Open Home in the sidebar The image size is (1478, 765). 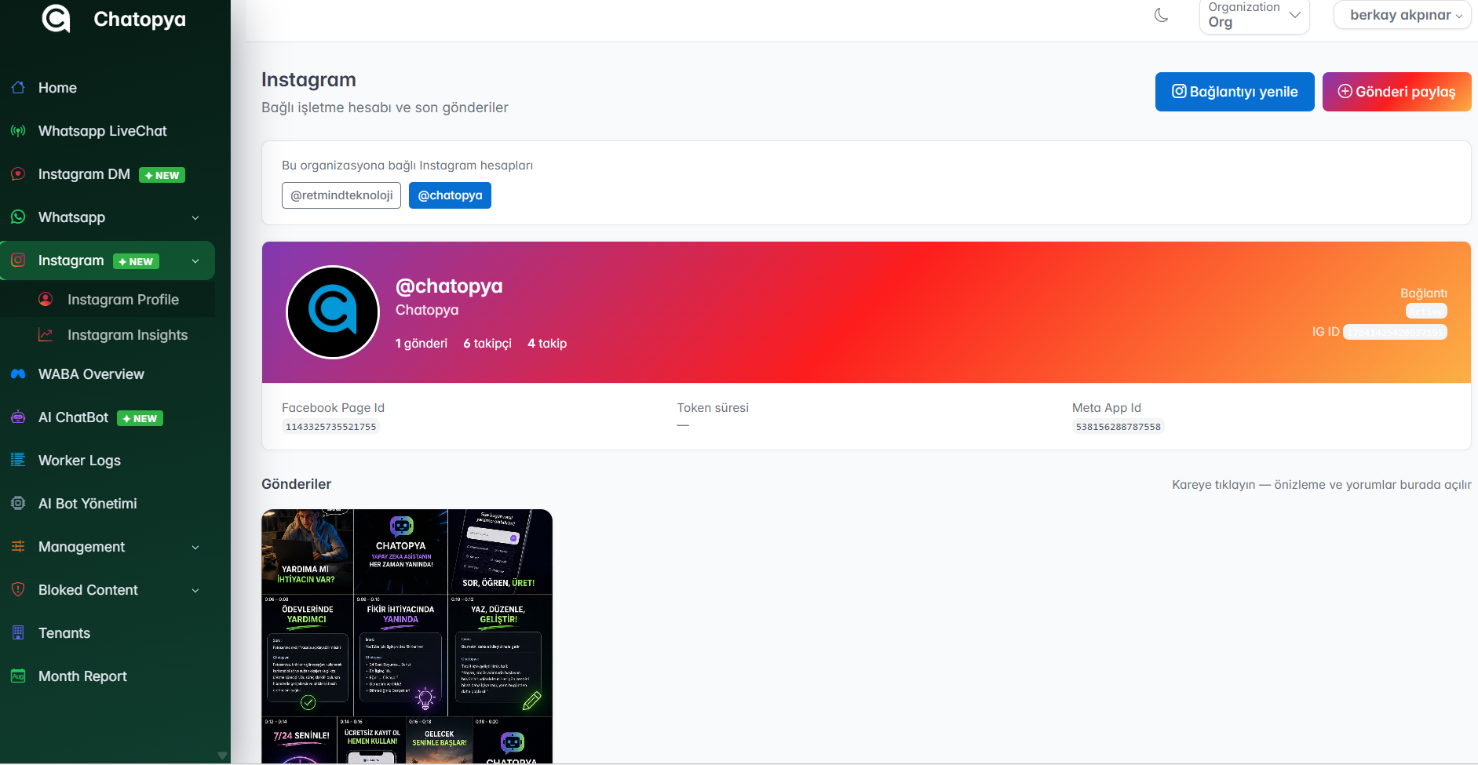[108, 87]
